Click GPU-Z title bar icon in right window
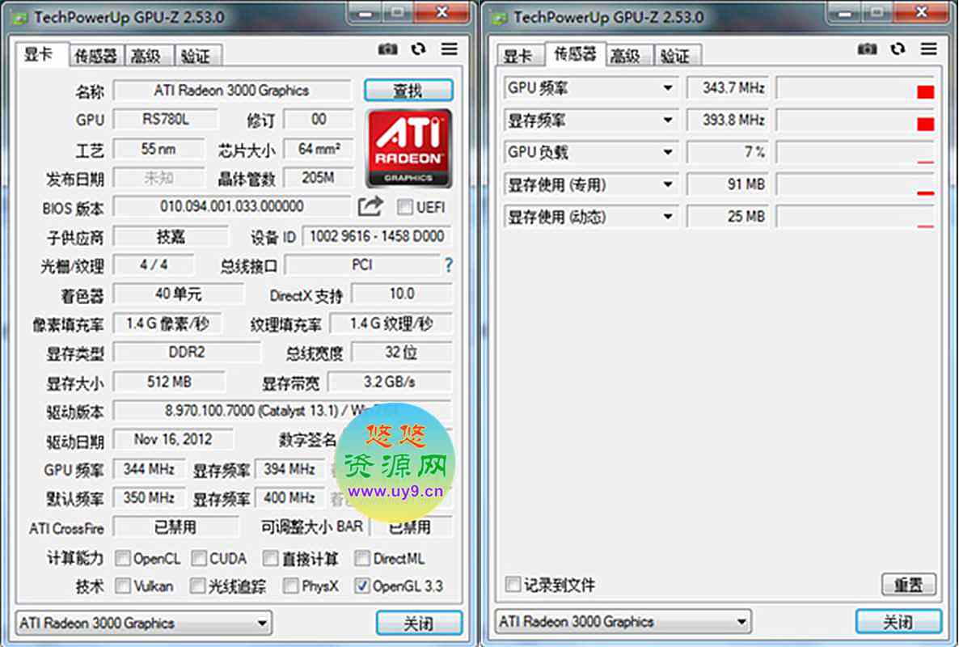Screen dimensions: 959x647 coord(500,18)
